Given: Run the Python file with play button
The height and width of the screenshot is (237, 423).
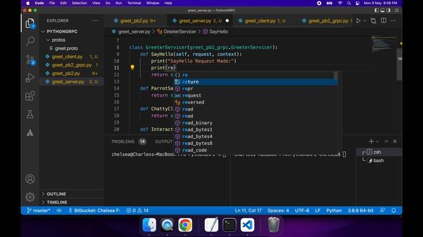Looking at the screenshot, I should click(358, 20).
